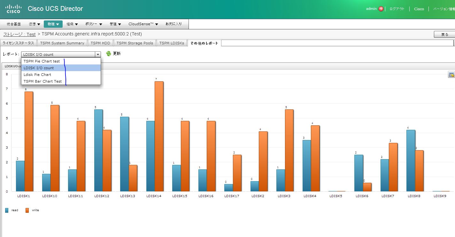
Task: Expand the 物理 menu
Action: [53, 24]
